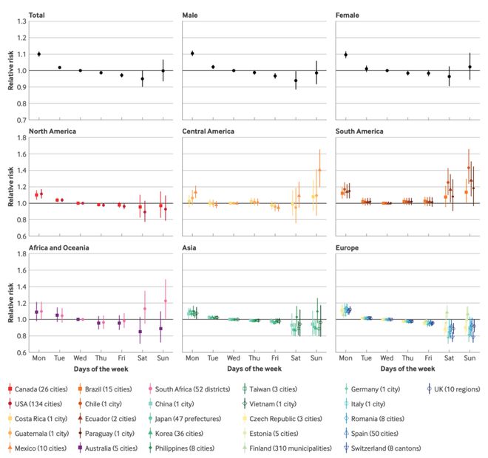Click "Days of the week" under the Asia panel
Image resolution: width=488 pixels, height=458 pixels.
click(x=254, y=369)
